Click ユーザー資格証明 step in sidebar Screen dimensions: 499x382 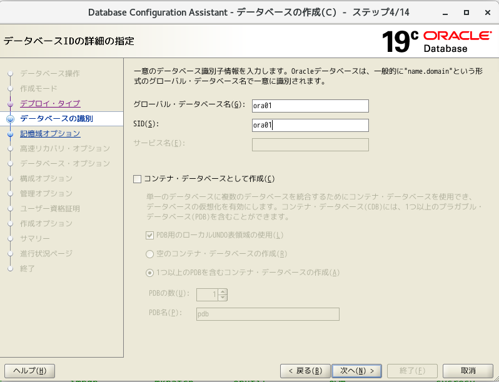[50, 209]
